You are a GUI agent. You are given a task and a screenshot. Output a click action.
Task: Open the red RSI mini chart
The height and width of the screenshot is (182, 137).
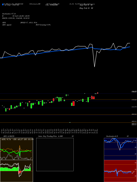click(120, 171)
